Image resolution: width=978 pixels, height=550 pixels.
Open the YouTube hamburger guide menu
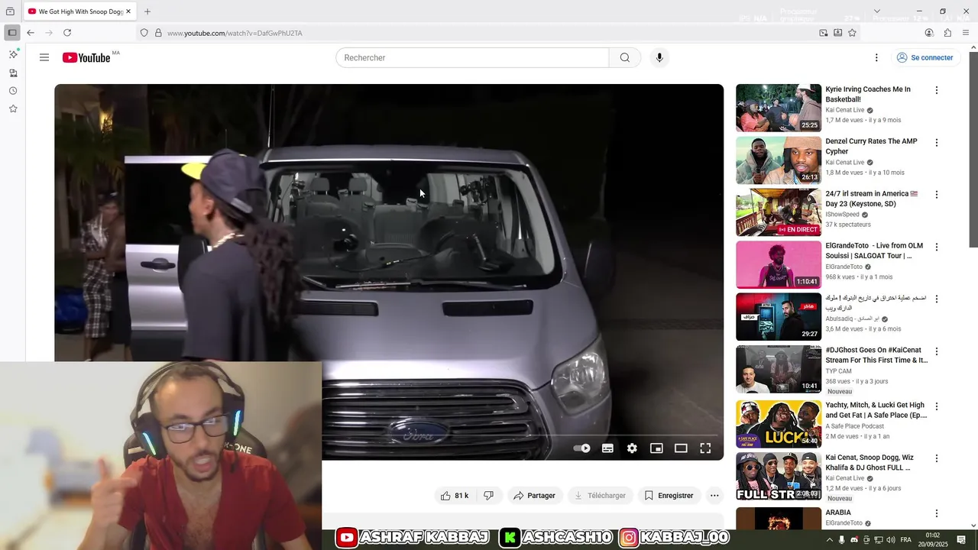[44, 57]
